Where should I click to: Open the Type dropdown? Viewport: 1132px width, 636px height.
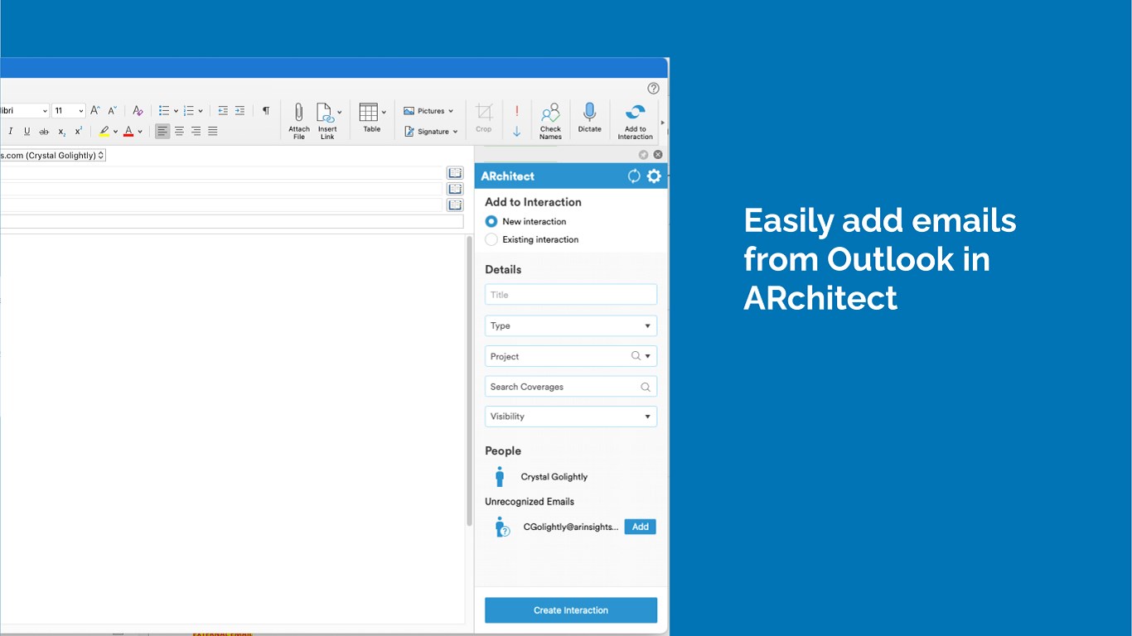[571, 325]
